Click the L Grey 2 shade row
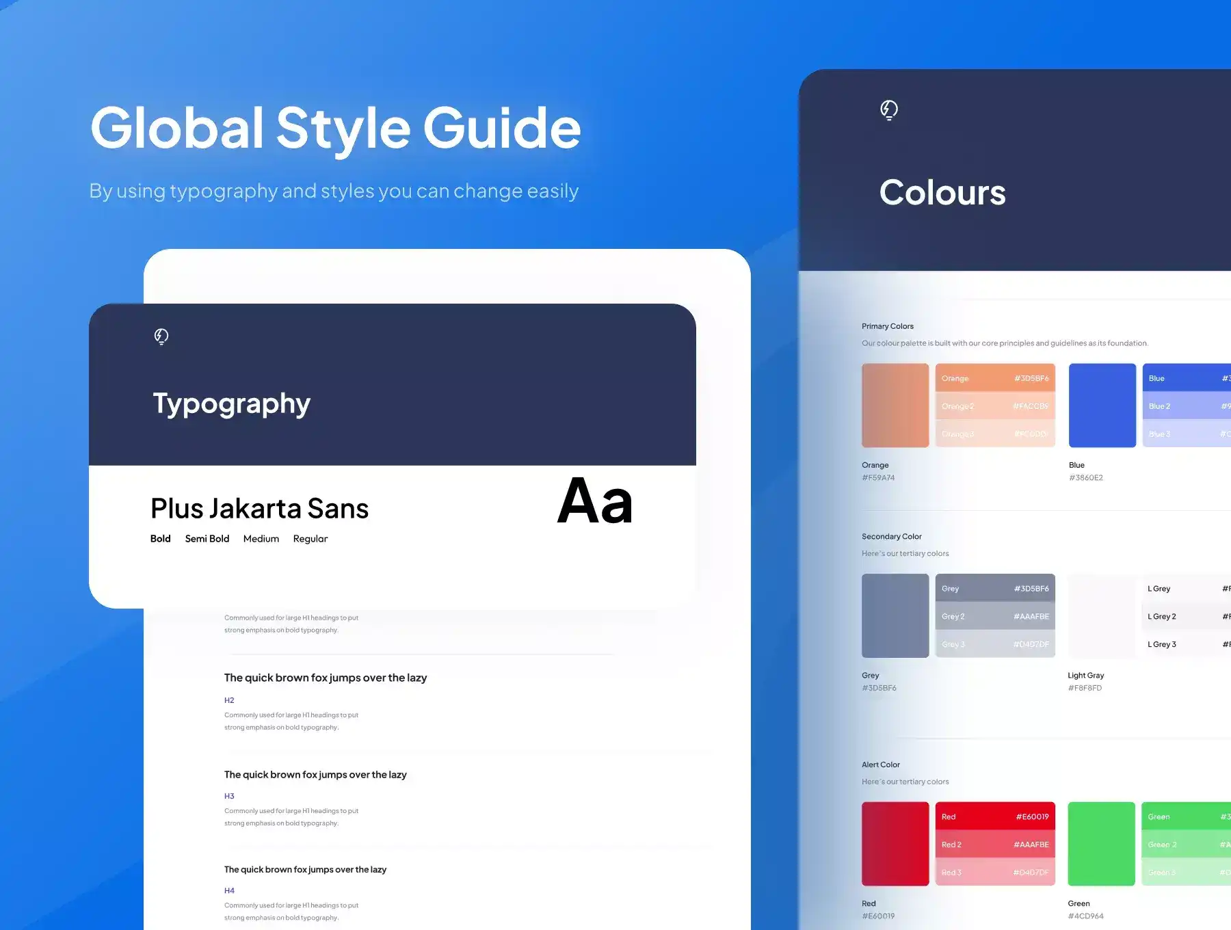 (x=1187, y=616)
